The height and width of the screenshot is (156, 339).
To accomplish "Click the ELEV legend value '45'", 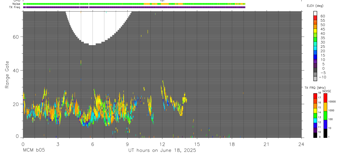I will click(x=322, y=29).
